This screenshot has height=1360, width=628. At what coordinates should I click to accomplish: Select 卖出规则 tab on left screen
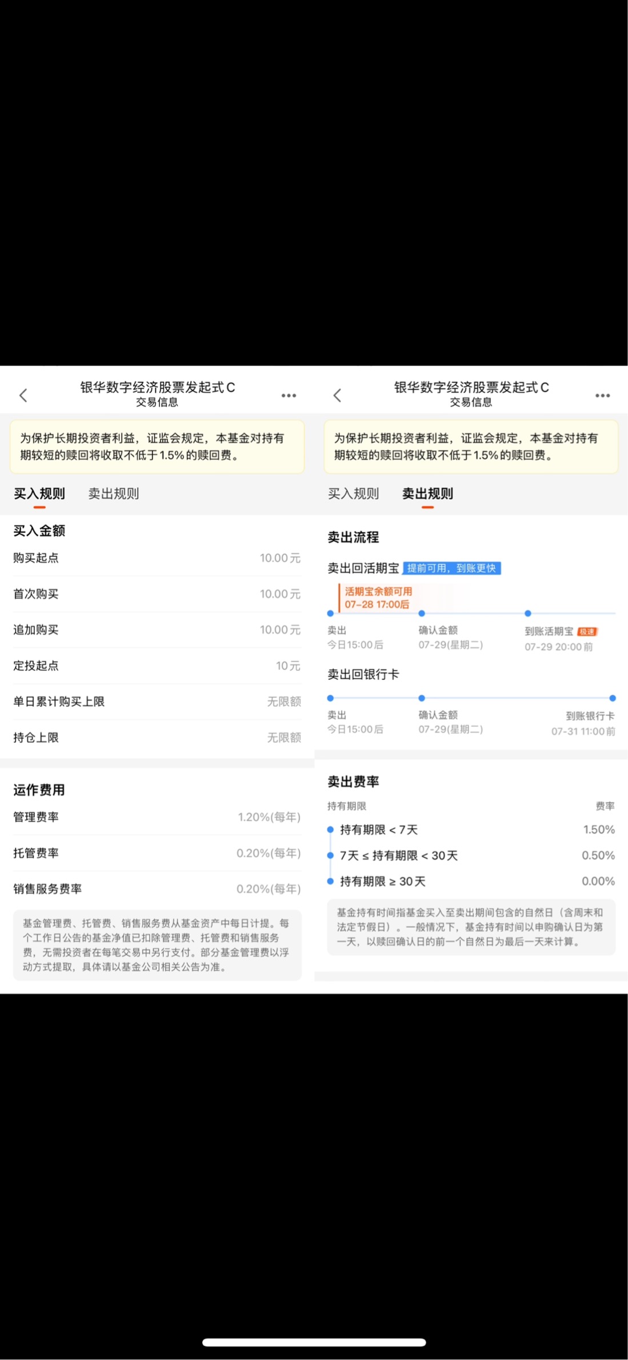[114, 494]
